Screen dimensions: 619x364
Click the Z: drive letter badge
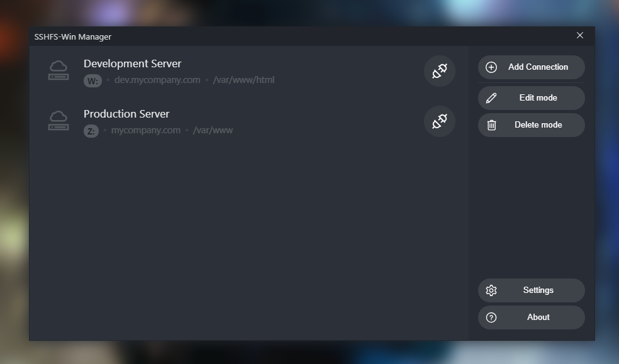tap(91, 131)
